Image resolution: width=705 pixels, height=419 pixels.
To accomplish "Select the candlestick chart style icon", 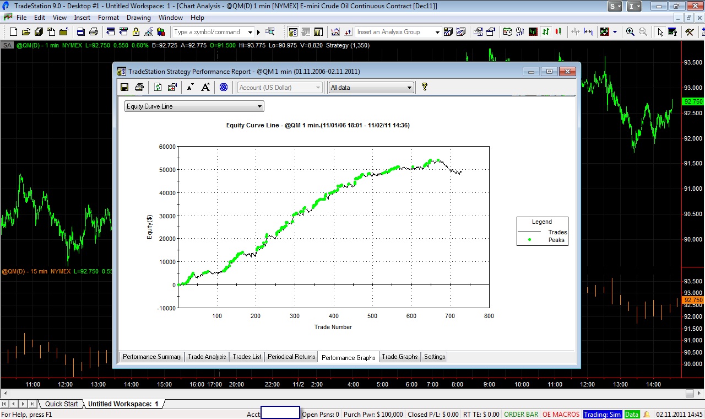I will [558, 32].
